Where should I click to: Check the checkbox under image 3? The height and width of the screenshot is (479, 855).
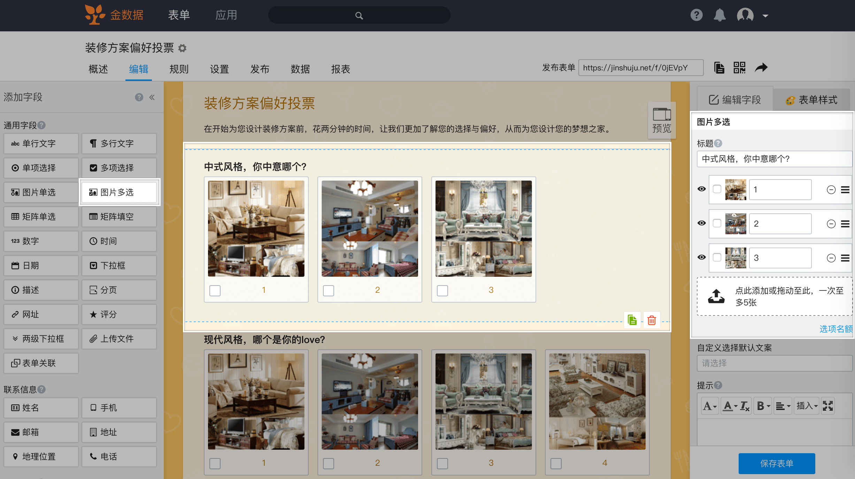click(x=442, y=290)
